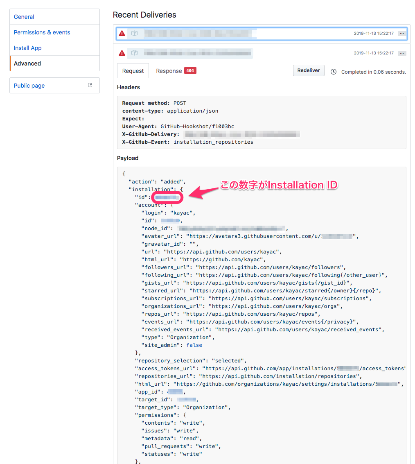Click the "action": "added" payload line
This screenshot has height=464, width=415.
157,182
